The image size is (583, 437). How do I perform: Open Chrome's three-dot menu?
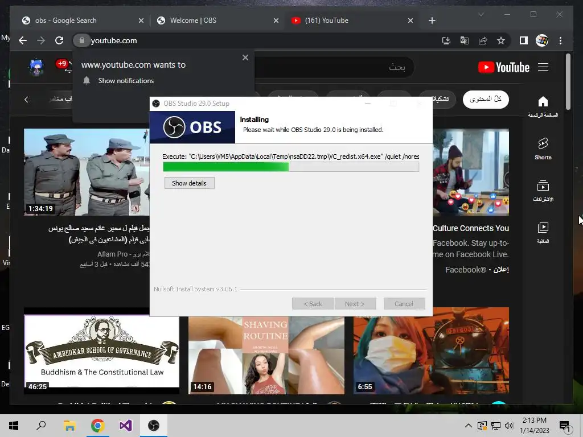coord(560,40)
